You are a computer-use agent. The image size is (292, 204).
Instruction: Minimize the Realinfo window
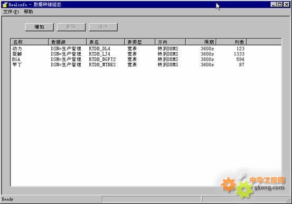click(x=274, y=4)
